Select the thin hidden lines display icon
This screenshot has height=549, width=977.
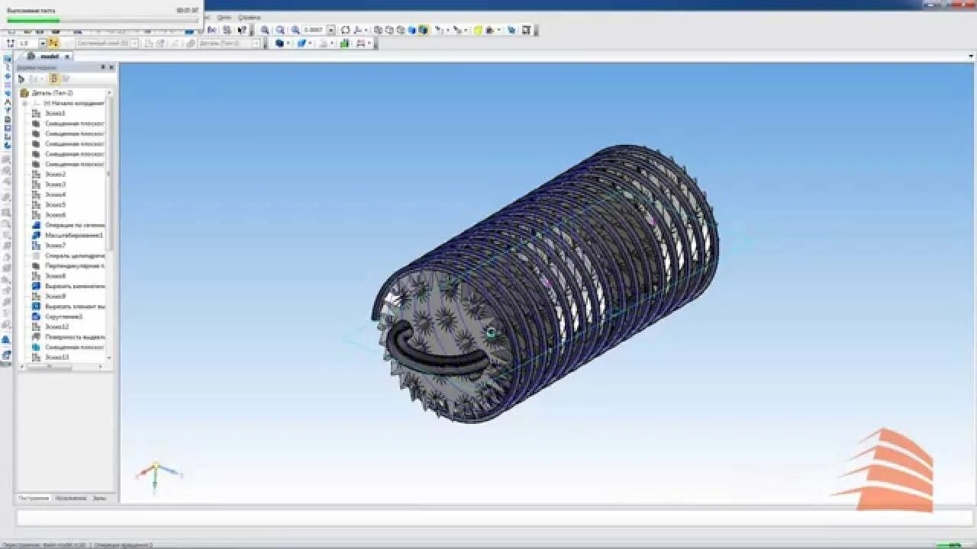(x=400, y=30)
